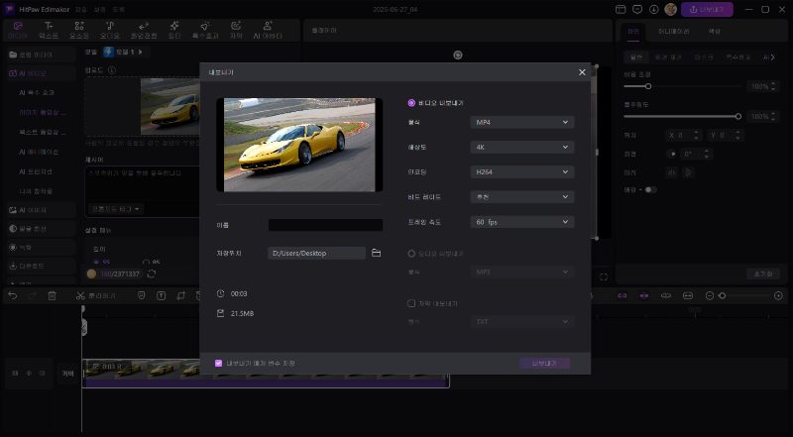Open the 60 fps frame rate dropdown

click(x=521, y=222)
